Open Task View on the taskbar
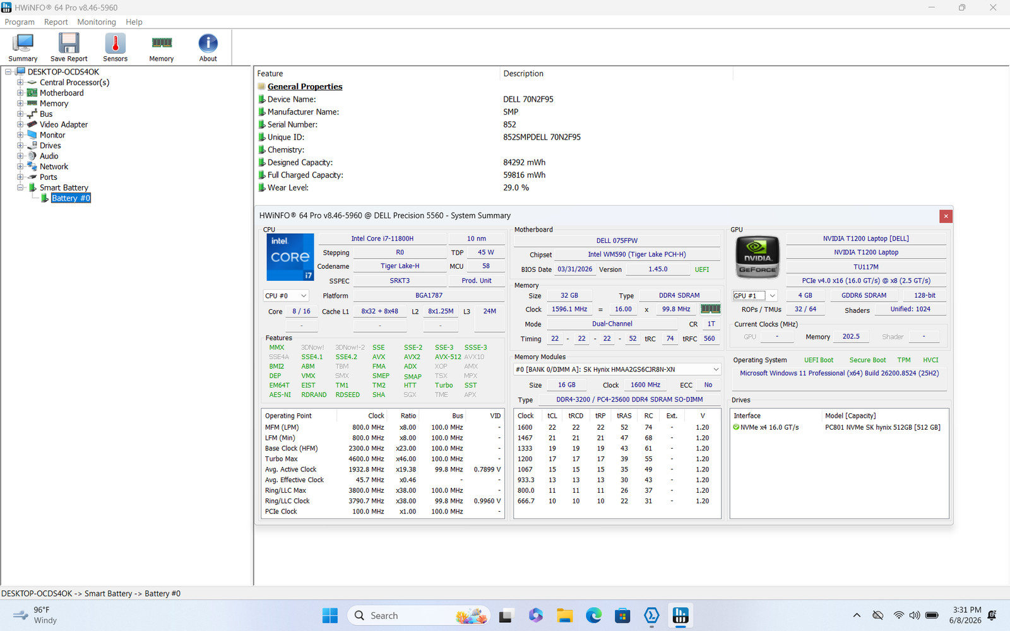 tap(506, 615)
